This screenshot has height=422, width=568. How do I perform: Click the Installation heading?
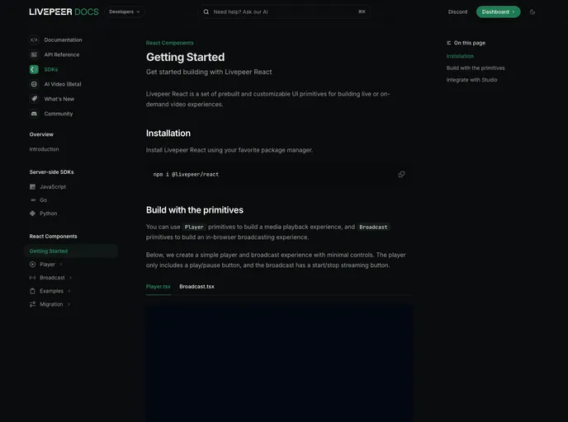168,133
